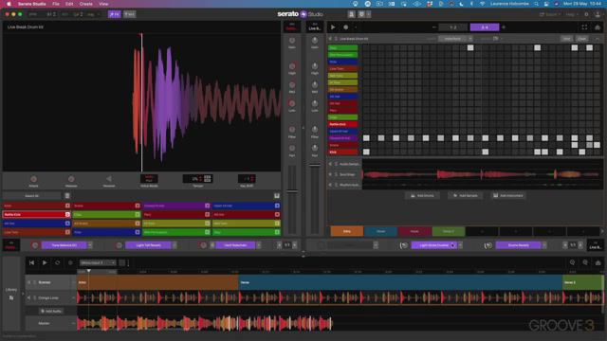607x341 pixels.
Task: Open the Light Tail Reverb dropdown arrow
Action: [175, 245]
